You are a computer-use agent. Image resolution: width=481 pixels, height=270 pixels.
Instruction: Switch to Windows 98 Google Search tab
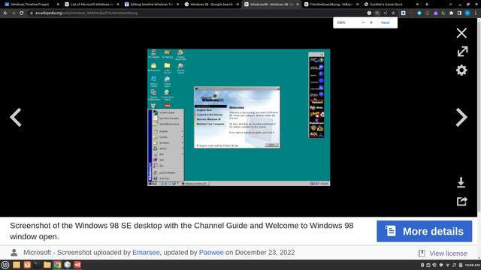click(x=211, y=4)
